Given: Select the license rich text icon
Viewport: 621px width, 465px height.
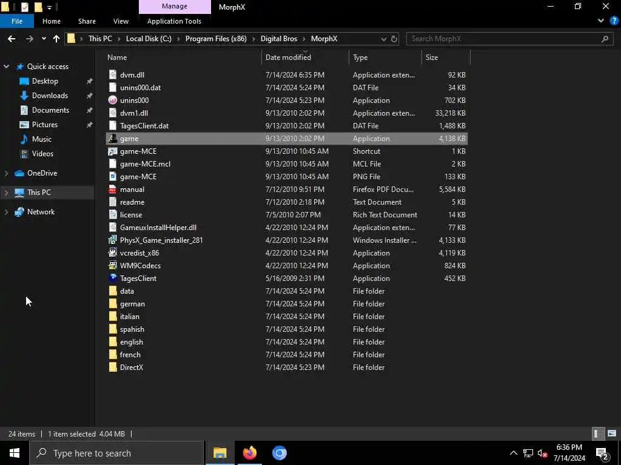Looking at the screenshot, I should (113, 215).
